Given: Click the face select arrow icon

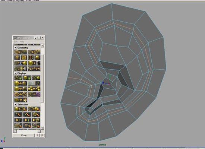Looking at the screenshot, I should [36, 114].
